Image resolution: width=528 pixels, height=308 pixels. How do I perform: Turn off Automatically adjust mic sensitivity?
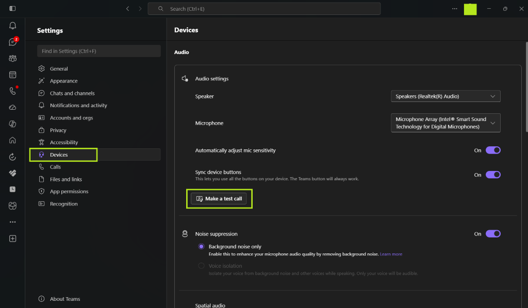click(x=493, y=150)
